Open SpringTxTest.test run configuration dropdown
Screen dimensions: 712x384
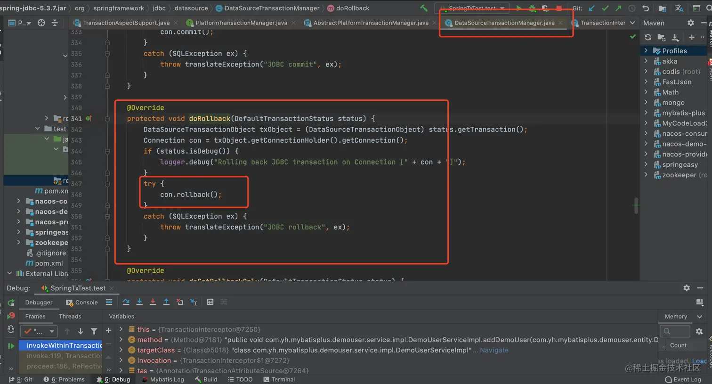click(x=472, y=8)
